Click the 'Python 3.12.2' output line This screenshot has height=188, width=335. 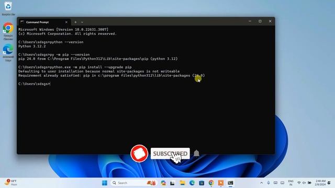point(32,46)
